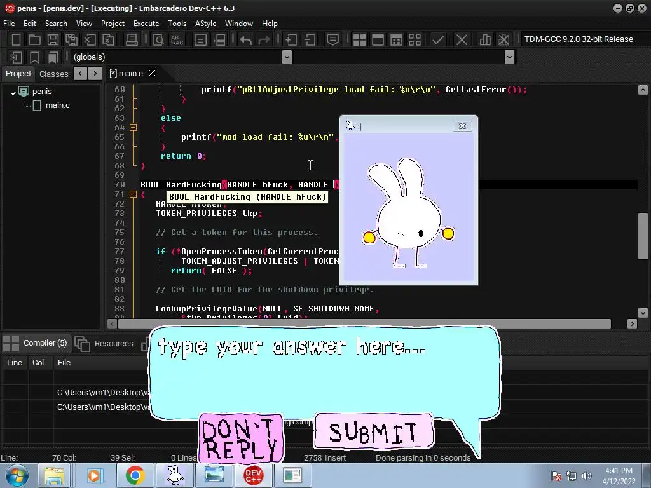Open the Window menu
Image resolution: width=651 pixels, height=488 pixels.
click(x=239, y=24)
